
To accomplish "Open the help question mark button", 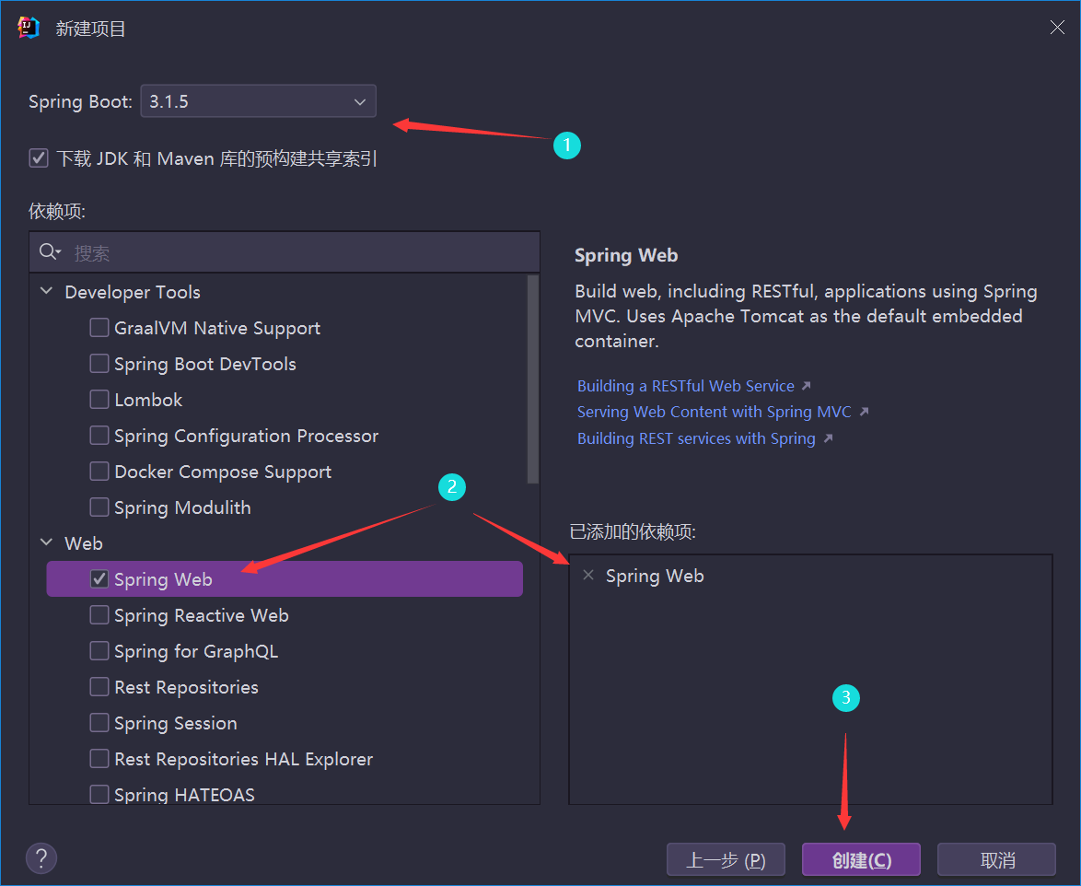I will [41, 858].
